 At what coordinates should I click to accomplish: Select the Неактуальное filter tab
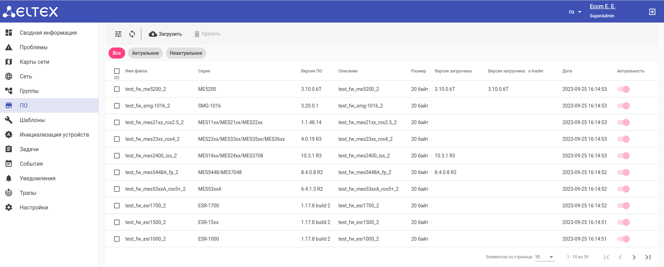point(186,53)
